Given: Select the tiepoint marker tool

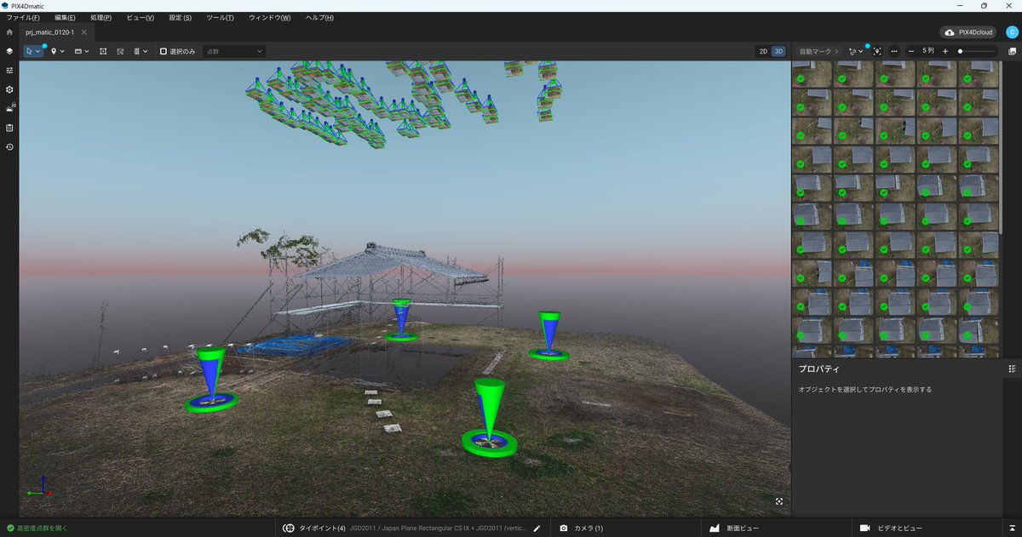Looking at the screenshot, I should (55, 51).
